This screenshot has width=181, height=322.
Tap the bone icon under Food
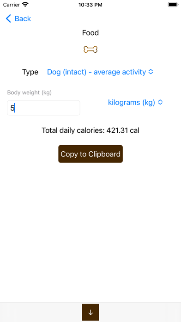point(90,50)
